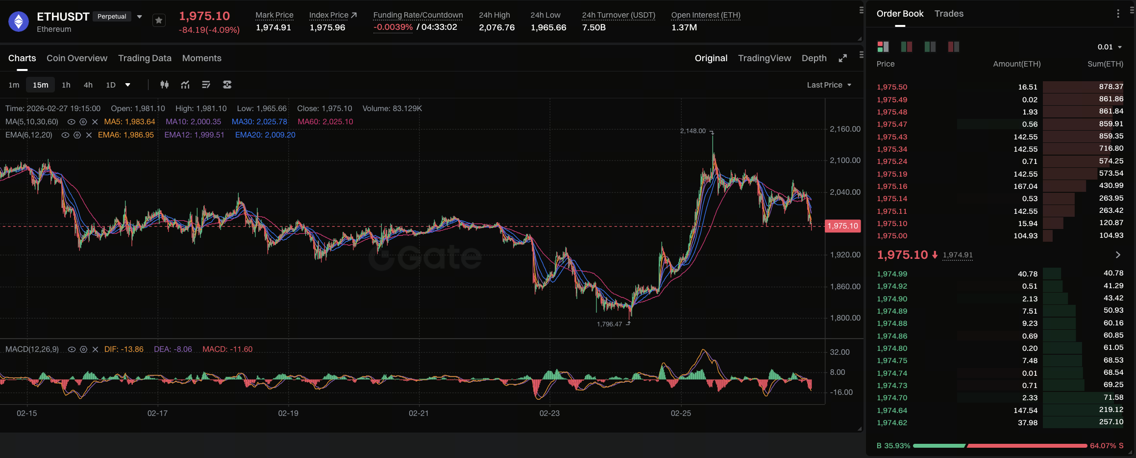
Task: Open the Last Price dropdown
Action: click(x=829, y=85)
